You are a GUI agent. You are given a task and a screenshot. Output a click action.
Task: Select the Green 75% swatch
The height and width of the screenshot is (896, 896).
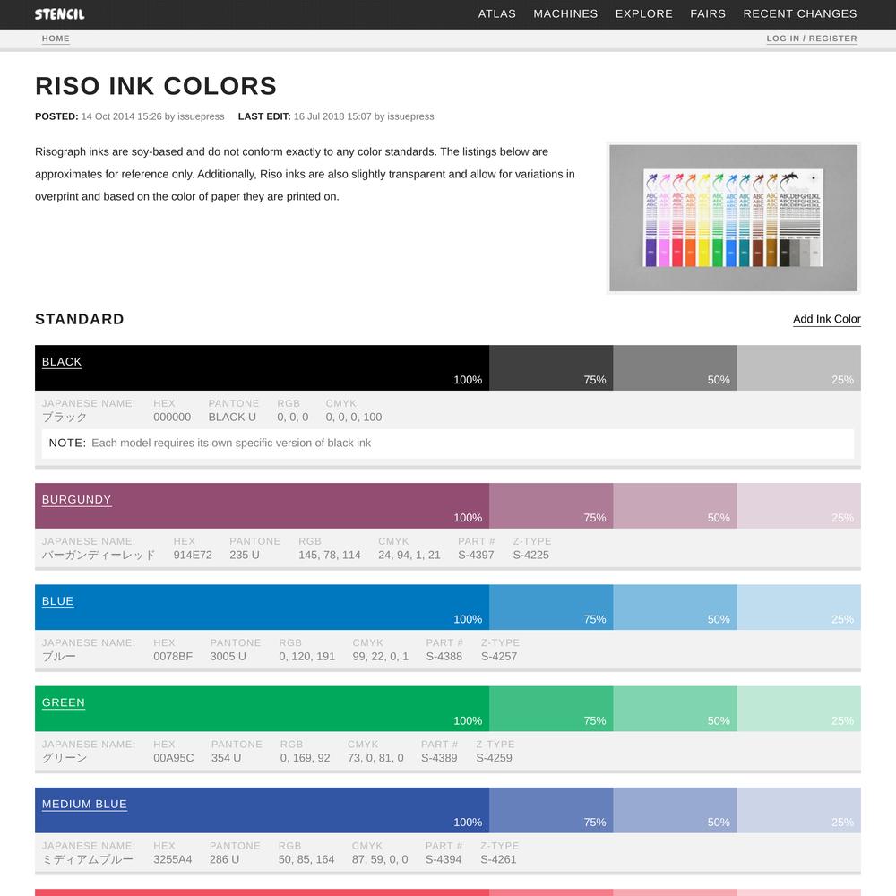[x=551, y=709]
